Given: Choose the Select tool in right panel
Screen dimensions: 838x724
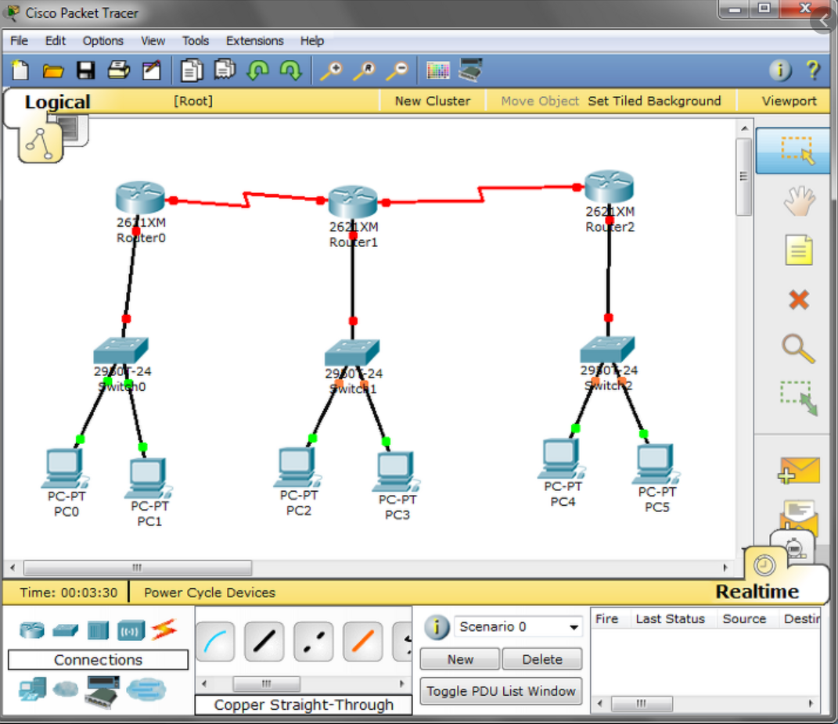Looking at the screenshot, I should click(x=793, y=151).
